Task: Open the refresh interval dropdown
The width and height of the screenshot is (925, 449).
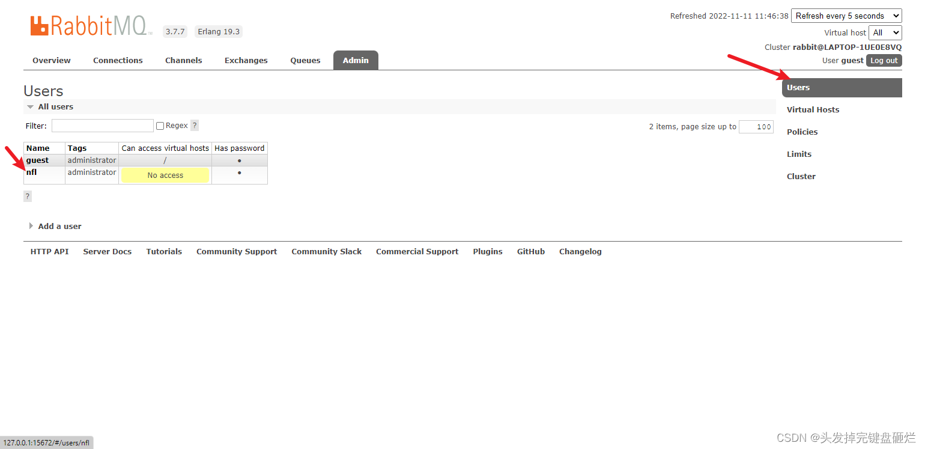Action: (x=846, y=16)
